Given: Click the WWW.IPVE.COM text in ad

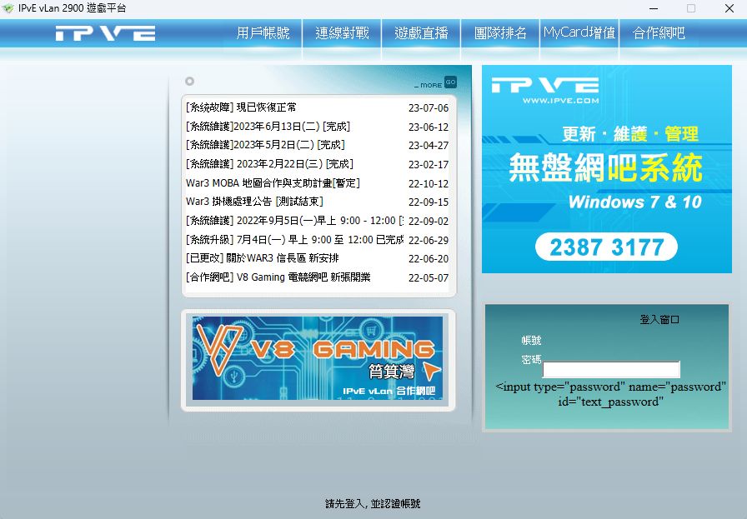Looking at the screenshot, I should (x=561, y=101).
